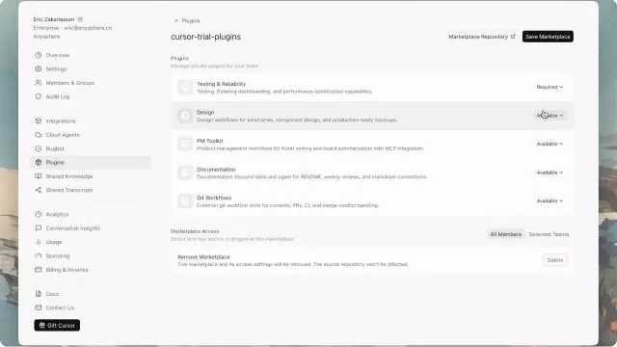Select the Shared Transcripts share icon

coord(39,190)
